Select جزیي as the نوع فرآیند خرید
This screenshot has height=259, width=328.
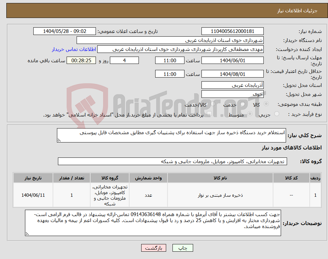click(x=276, y=114)
